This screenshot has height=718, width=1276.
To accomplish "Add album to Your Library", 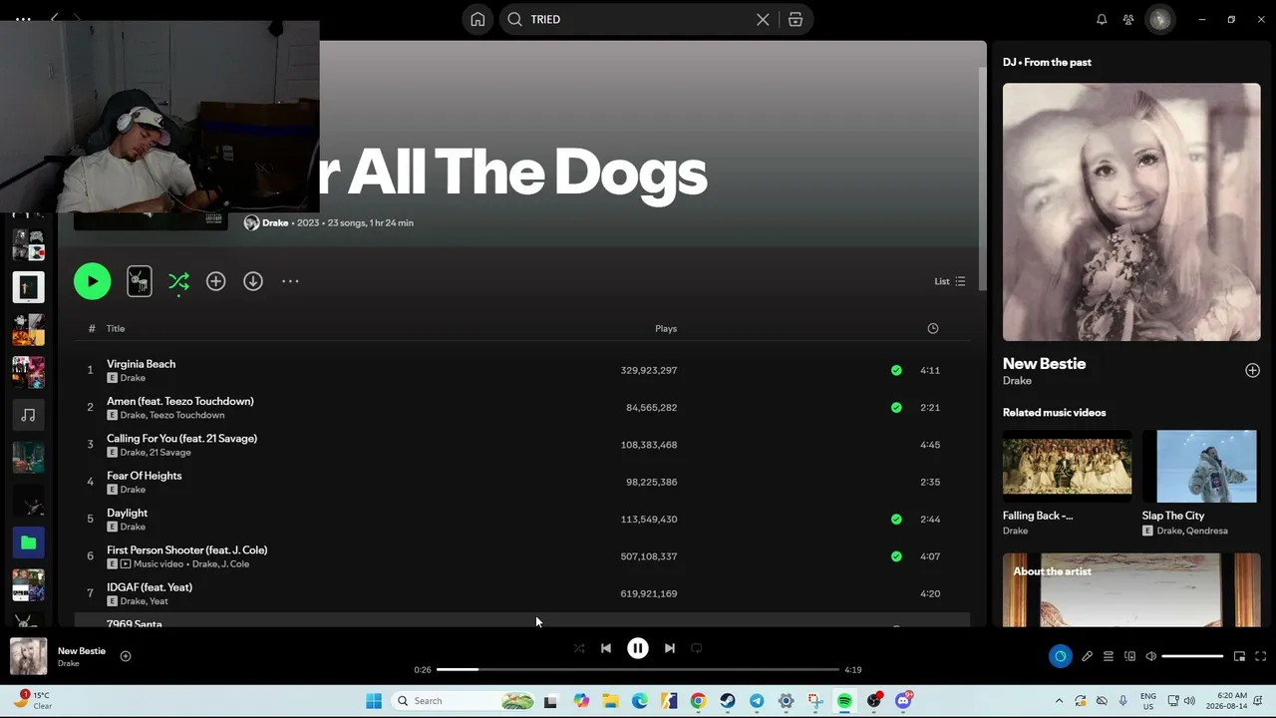I will (215, 281).
